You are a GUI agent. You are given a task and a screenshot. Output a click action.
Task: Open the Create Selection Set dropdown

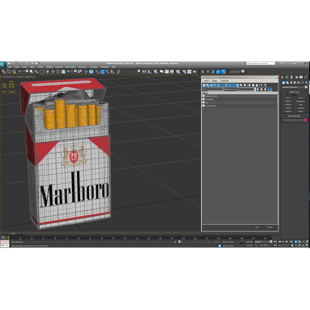pyautogui.click(x=131, y=71)
